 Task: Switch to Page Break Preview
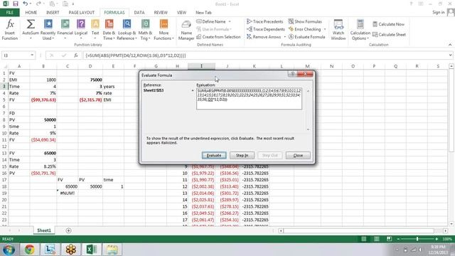[x=389, y=239]
